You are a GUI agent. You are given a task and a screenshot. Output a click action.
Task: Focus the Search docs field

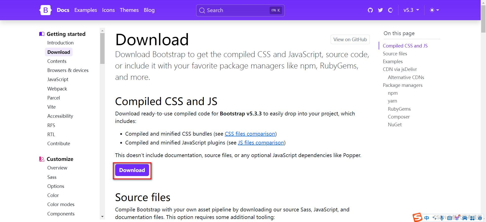click(x=240, y=10)
